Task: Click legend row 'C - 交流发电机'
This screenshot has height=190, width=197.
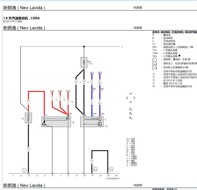Action: coord(164,41)
